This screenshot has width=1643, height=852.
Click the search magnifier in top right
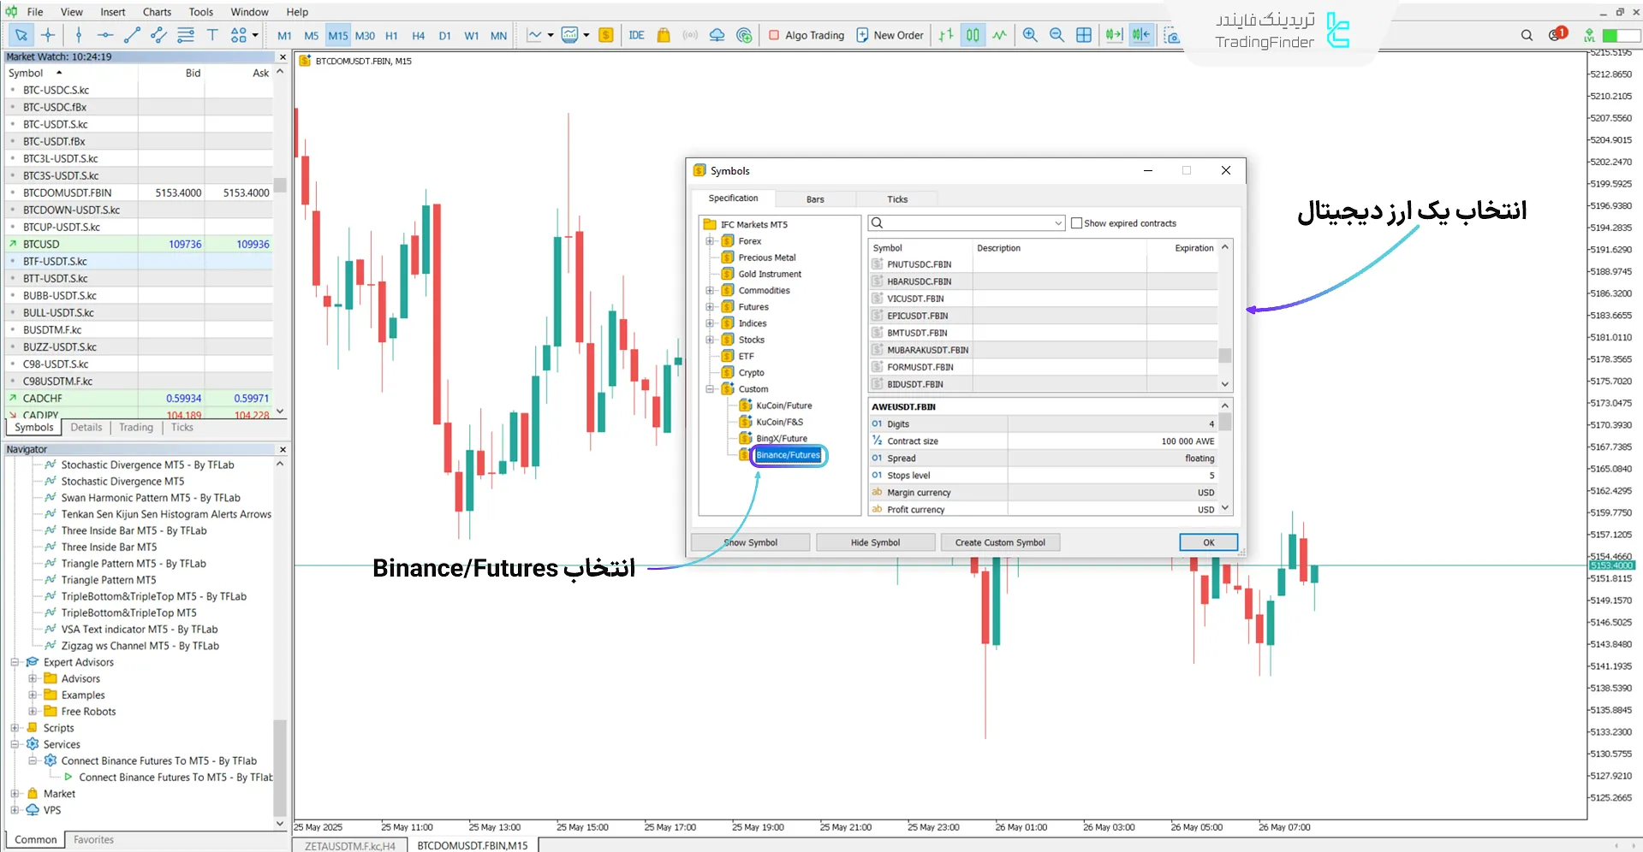point(1527,35)
